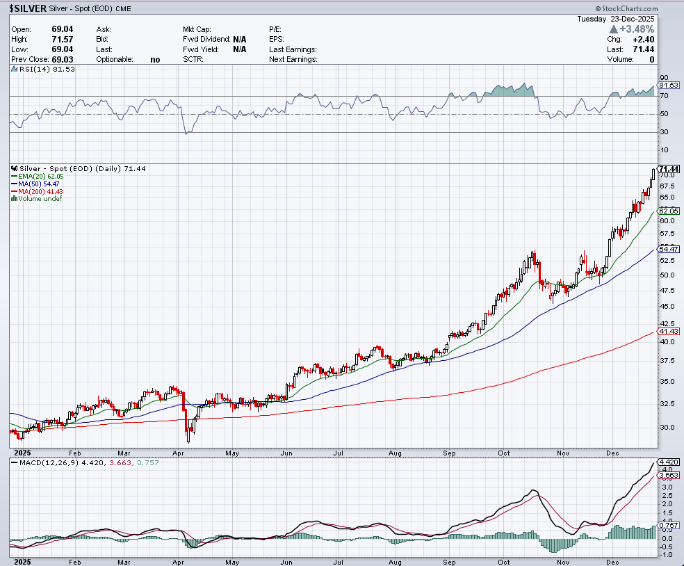
Task: Click the Tuesday 23-Dec-2025 date text
Action: 615,19
